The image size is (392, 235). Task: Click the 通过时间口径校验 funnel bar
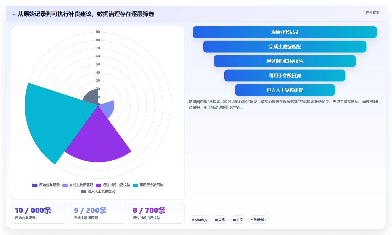click(285, 61)
